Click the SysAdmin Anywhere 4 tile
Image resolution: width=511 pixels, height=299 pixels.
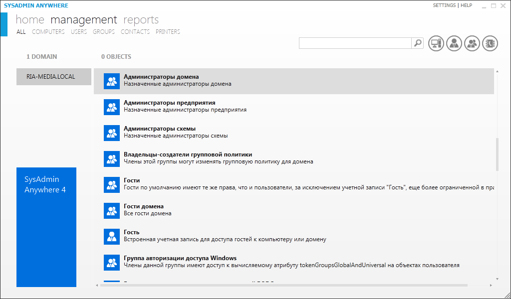[46, 227]
